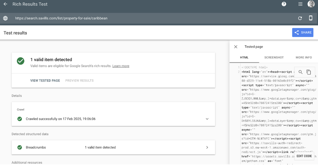Viewport: 318px width, 167px height.
Task: Open the Learn more link
Action: pyautogui.click(x=121, y=66)
